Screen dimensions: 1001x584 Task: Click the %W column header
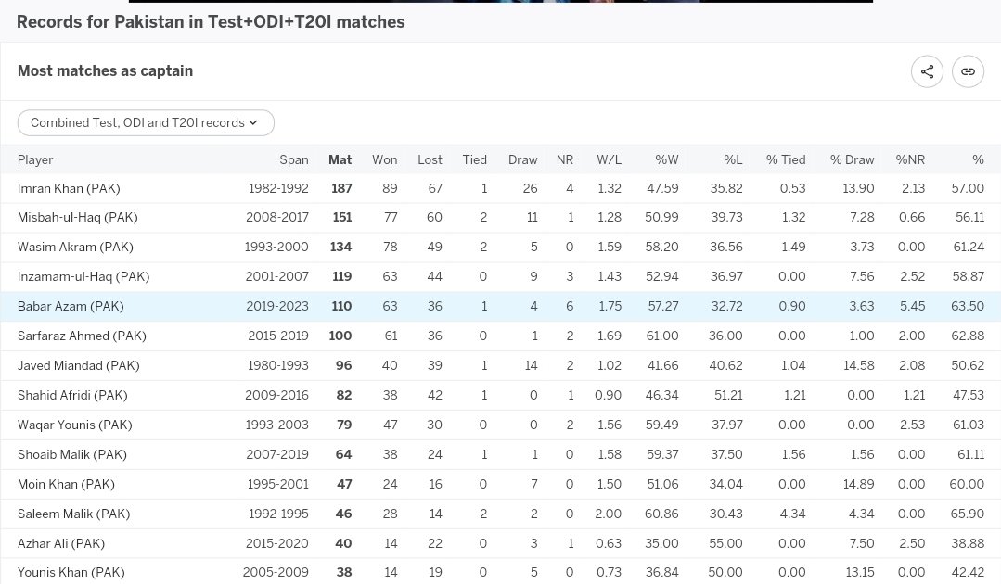click(666, 160)
